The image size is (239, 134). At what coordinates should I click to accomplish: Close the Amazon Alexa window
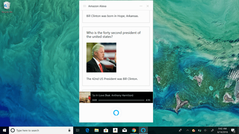148,6
